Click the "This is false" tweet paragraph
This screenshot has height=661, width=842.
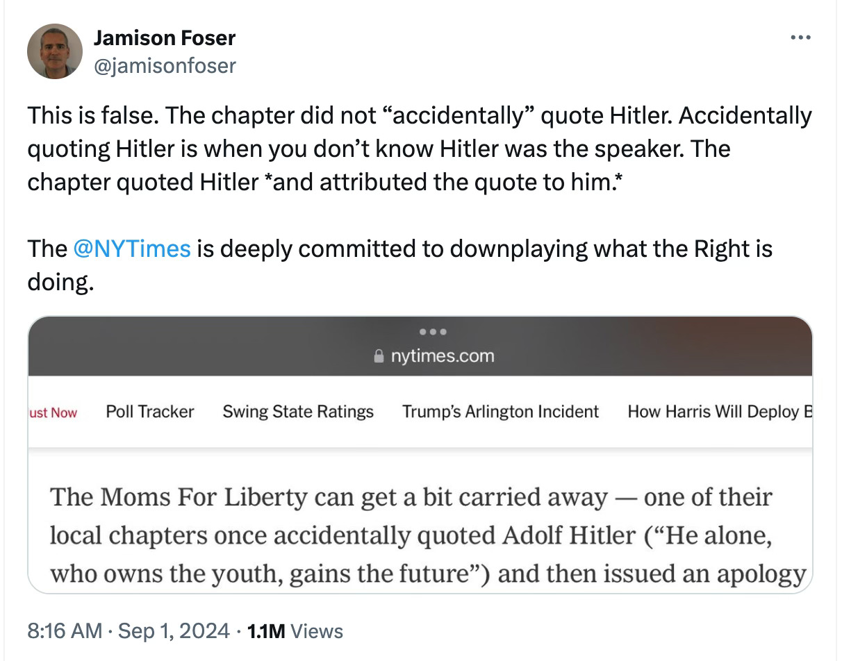pyautogui.click(x=420, y=149)
